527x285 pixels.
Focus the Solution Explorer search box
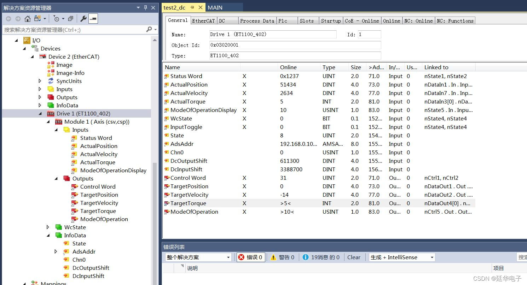[74, 30]
